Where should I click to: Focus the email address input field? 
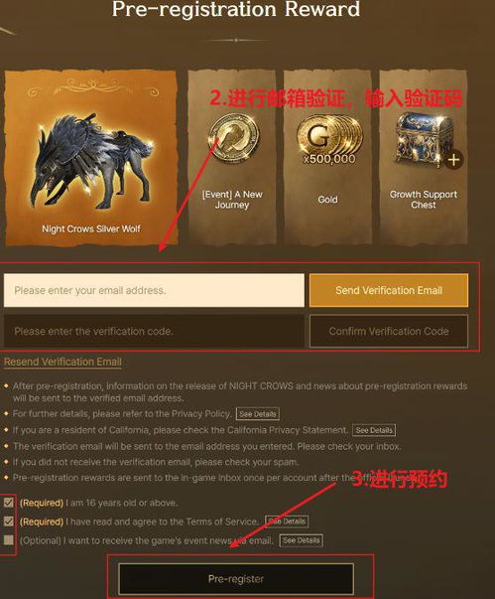(x=154, y=290)
